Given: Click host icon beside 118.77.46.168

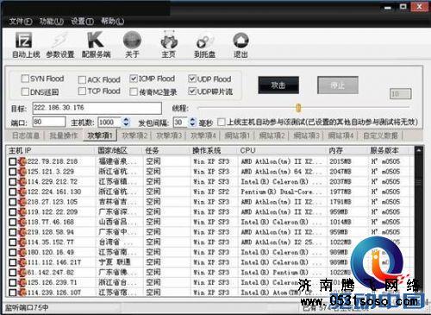Looking at the screenshot, I should point(22,222).
